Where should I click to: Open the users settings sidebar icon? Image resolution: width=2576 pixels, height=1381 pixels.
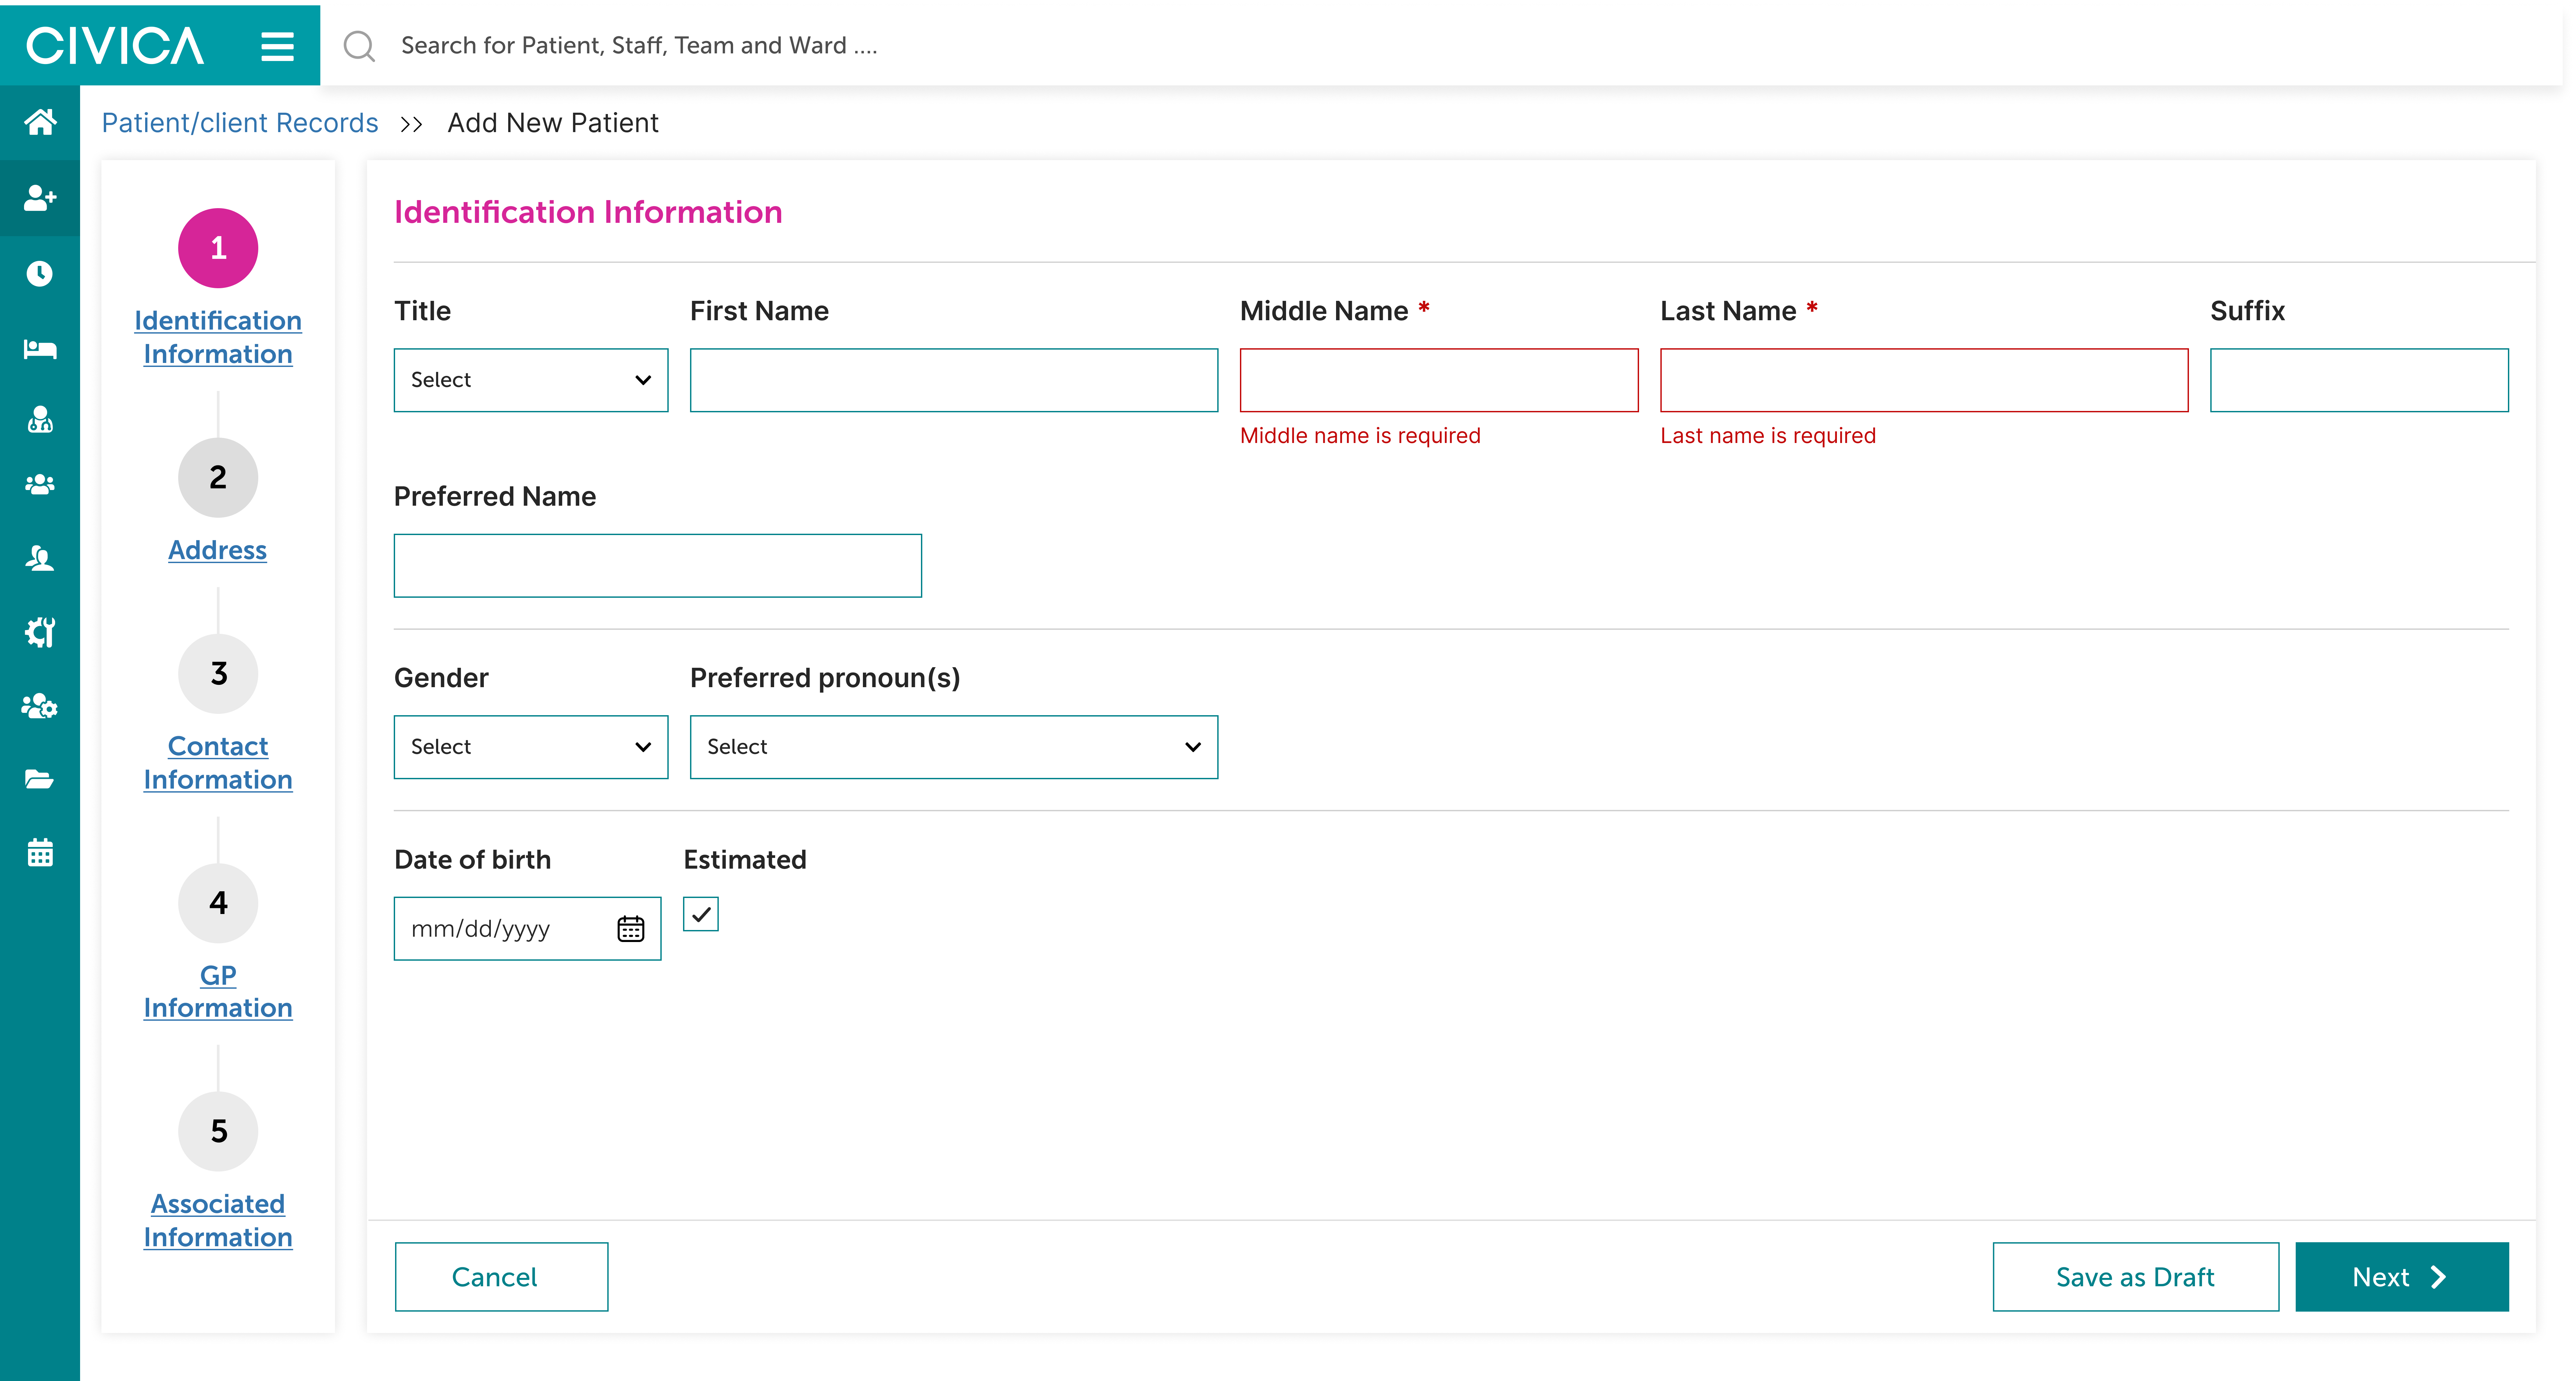point(40,706)
